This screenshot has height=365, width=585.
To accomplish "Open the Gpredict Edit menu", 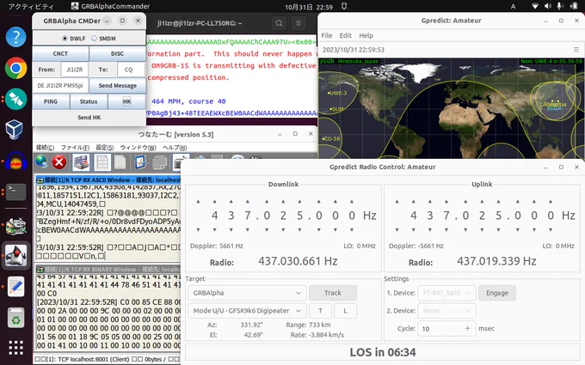I will point(346,35).
